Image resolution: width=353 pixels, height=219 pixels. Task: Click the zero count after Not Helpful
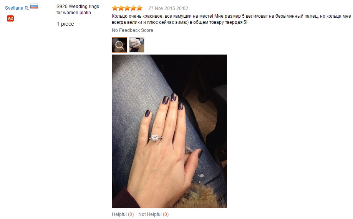(166, 214)
